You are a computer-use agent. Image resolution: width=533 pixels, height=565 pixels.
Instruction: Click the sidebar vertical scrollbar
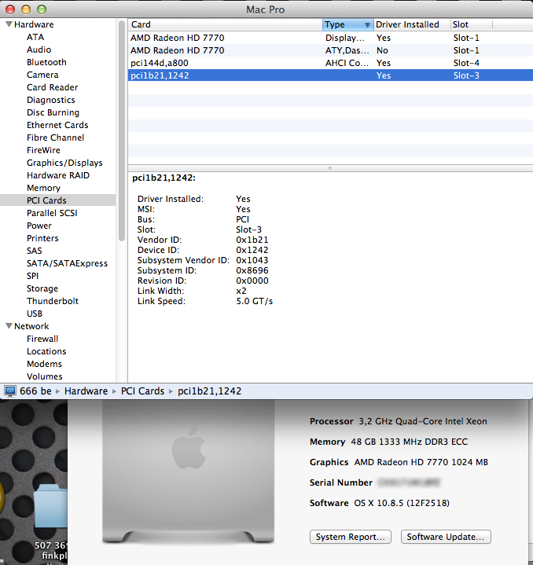click(121, 130)
